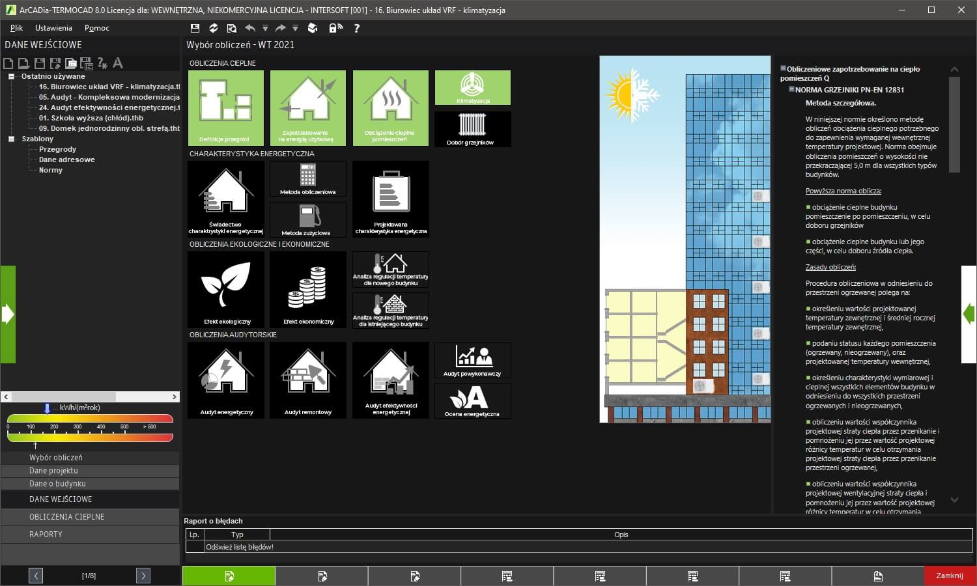Open Redo history dropdown arrow

[x=295, y=28]
